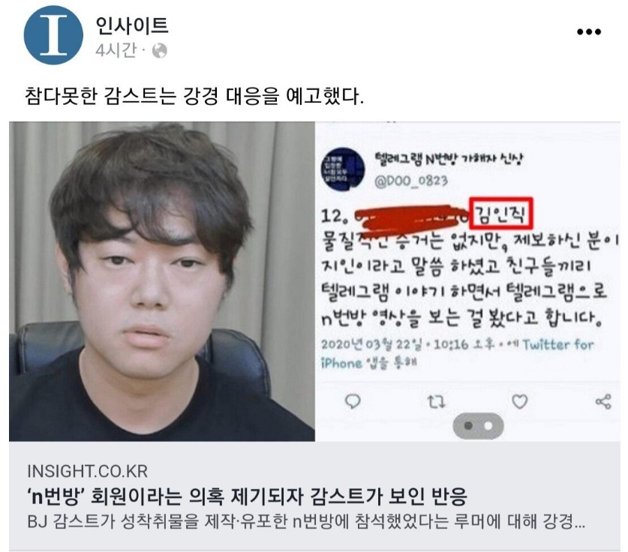
Task: Open the 인사이트 page name link
Action: (x=132, y=25)
